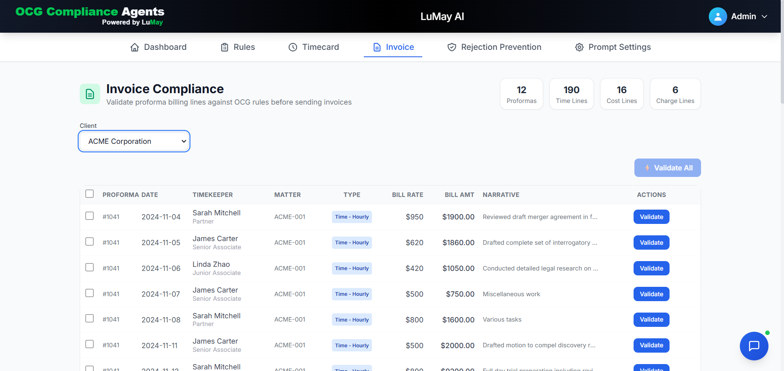
Task: Click the Dashboard home icon
Action: [x=134, y=47]
